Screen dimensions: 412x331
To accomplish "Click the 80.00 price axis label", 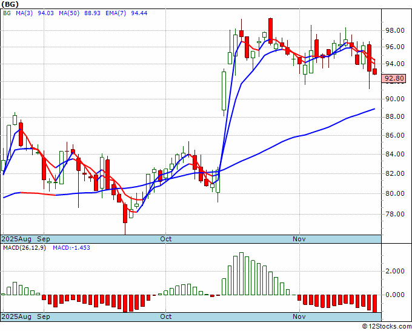I will [394, 193].
